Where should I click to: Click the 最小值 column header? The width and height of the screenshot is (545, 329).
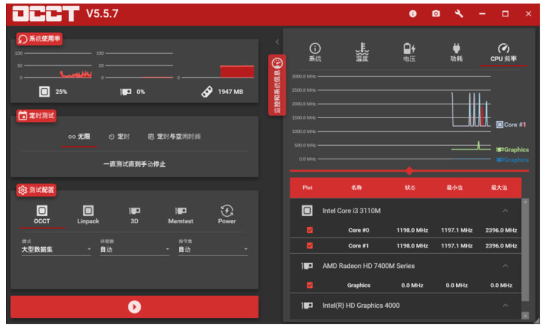point(454,188)
